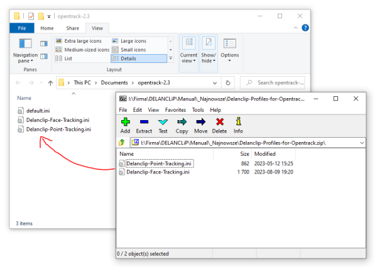The width and height of the screenshot is (377, 271).
Task: Expand the Current view dropdown
Action: pos(188,50)
